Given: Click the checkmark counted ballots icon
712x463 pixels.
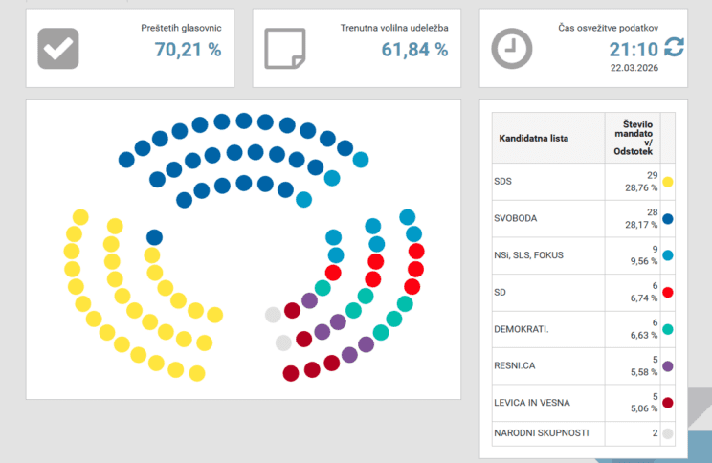Looking at the screenshot, I should [x=57, y=49].
